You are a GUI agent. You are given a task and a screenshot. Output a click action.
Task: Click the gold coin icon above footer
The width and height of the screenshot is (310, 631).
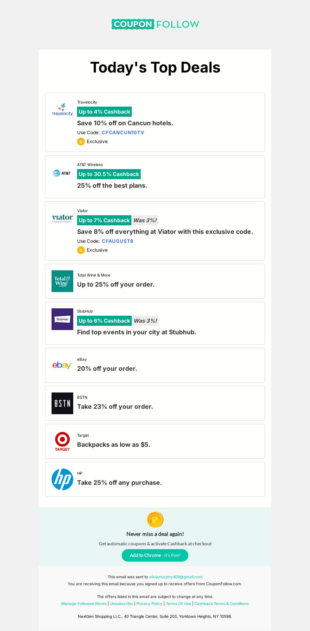coord(155,520)
